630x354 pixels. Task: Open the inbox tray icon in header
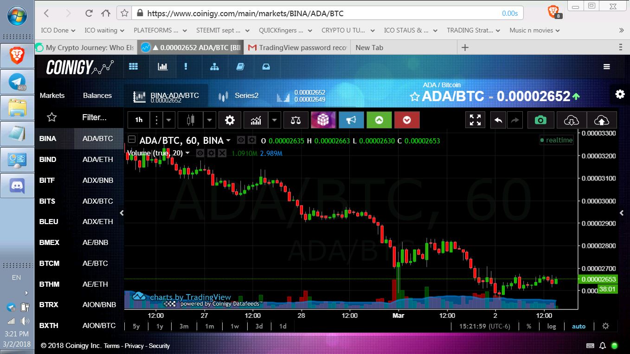point(266,67)
